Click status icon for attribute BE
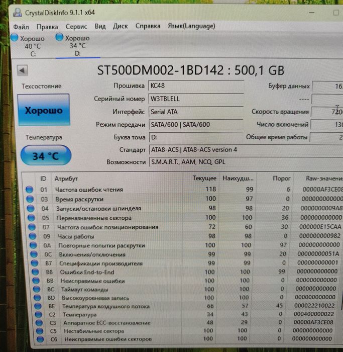The image size is (343, 352). [38, 306]
